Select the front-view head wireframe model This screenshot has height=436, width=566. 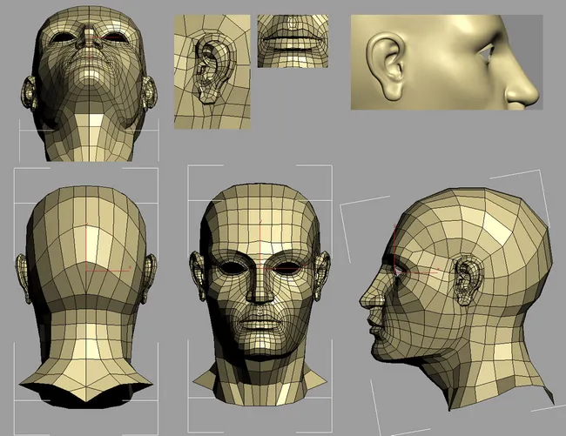(259, 294)
